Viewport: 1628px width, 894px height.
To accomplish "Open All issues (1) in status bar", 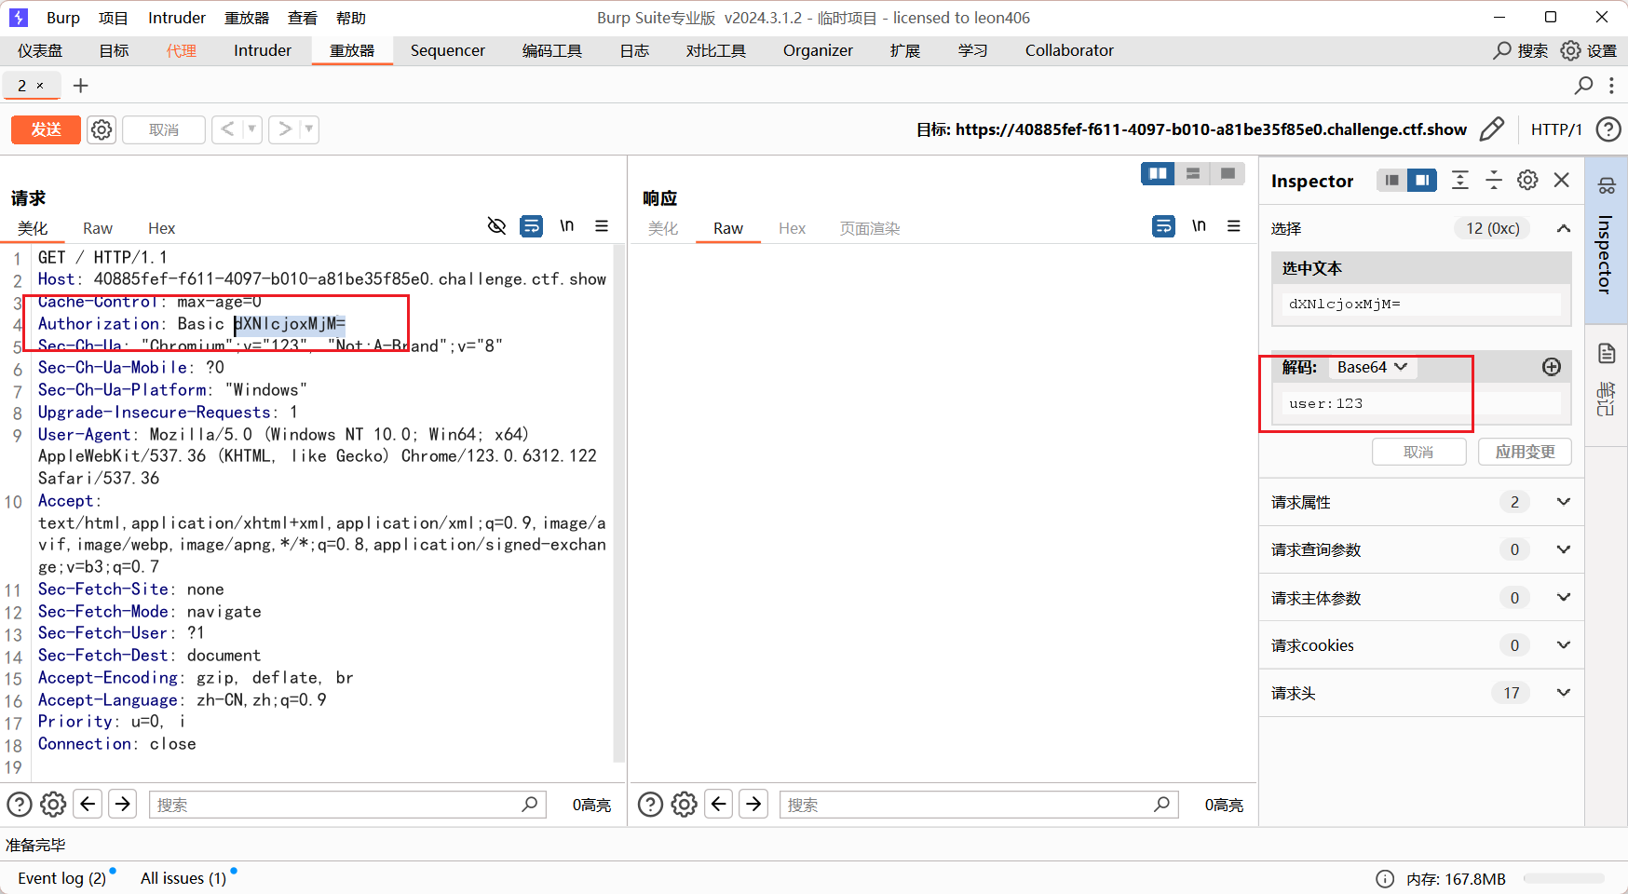I will pos(183,878).
